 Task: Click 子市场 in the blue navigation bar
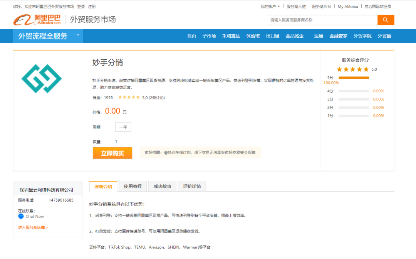pyautogui.click(x=209, y=36)
